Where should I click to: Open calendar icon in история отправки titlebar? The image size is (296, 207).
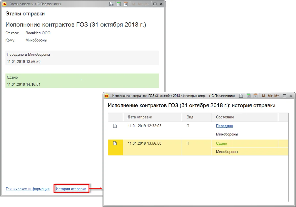(255, 96)
